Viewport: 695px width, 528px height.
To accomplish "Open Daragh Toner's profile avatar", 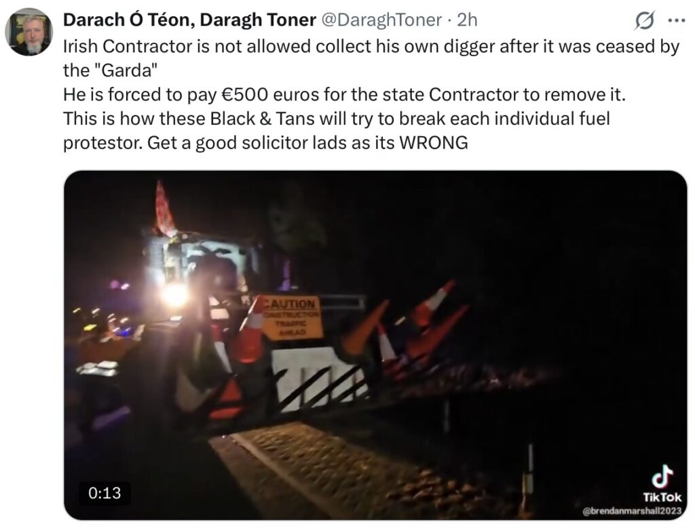I will tap(29, 32).
